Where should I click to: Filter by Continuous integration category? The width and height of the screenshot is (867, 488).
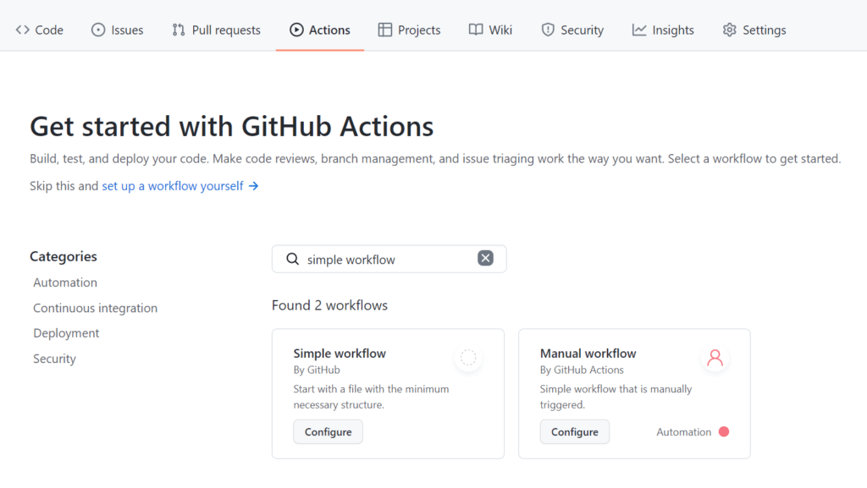click(95, 308)
